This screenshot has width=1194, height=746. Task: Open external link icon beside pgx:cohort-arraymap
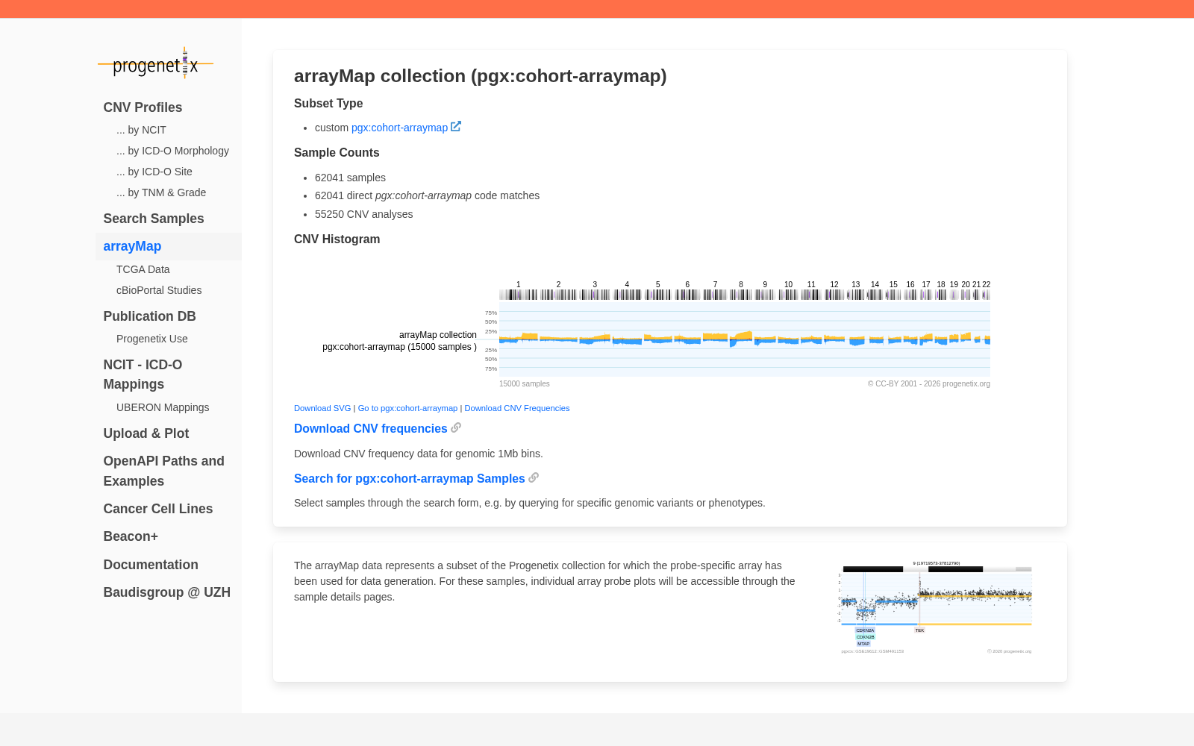[x=456, y=127]
